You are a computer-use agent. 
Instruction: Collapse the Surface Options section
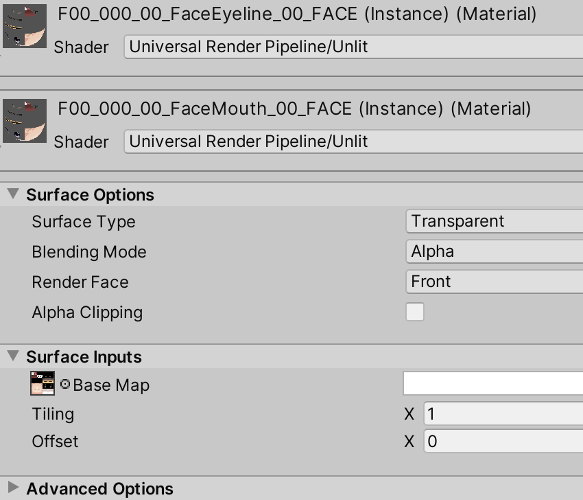tap(13, 194)
